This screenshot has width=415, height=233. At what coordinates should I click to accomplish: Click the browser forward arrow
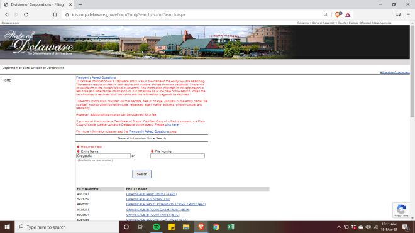coord(16,14)
